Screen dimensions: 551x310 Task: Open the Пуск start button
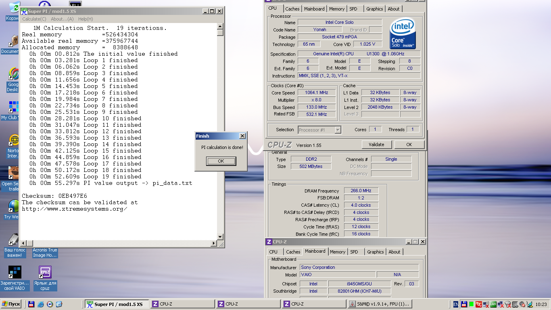click(x=11, y=304)
